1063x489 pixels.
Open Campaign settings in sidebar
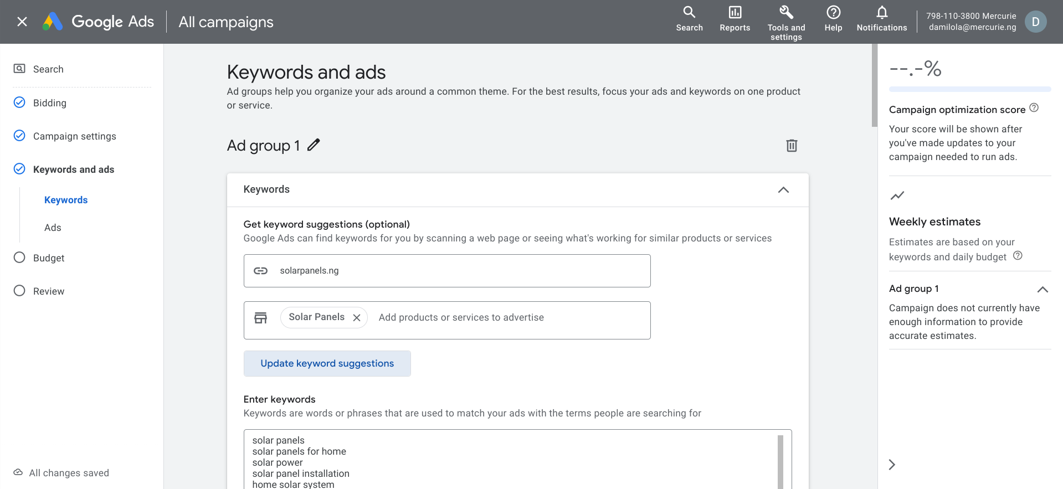[x=74, y=136]
